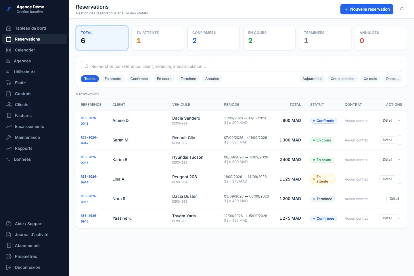The width and height of the screenshot is (414, 276).
Task: Open the Paramètres gear icon
Action: point(9,256)
